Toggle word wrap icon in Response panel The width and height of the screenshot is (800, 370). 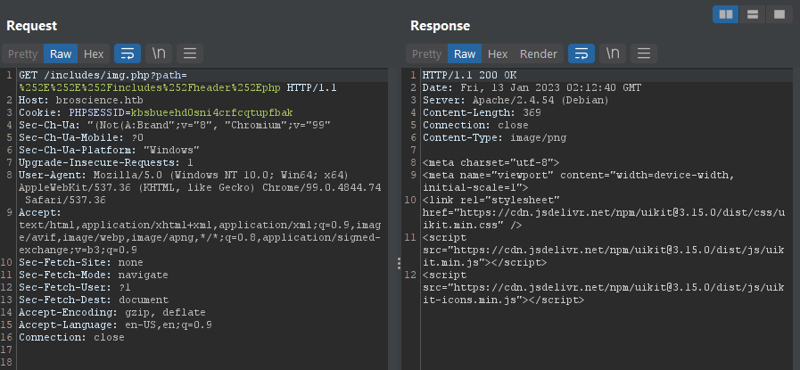click(x=581, y=53)
